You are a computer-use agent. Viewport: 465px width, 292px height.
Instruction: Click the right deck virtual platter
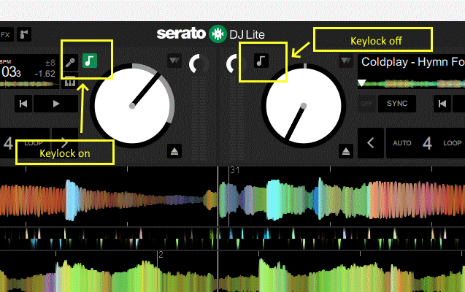pos(304,106)
